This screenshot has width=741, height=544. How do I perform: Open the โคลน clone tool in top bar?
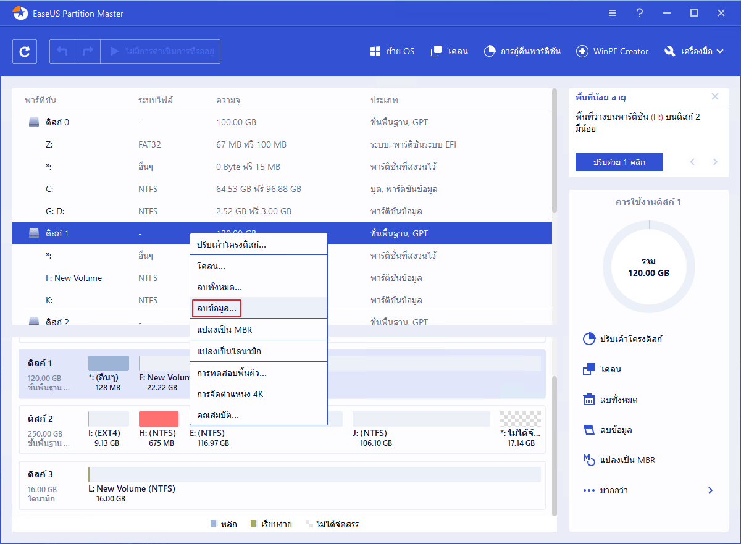(x=449, y=51)
